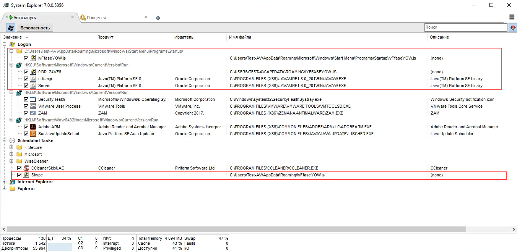Screen dimensions: 517x252
Task: Sort by the Издатель column
Action: pos(199,37)
